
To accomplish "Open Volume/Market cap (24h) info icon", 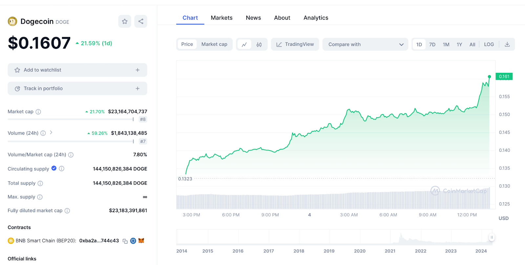I will point(71,155).
